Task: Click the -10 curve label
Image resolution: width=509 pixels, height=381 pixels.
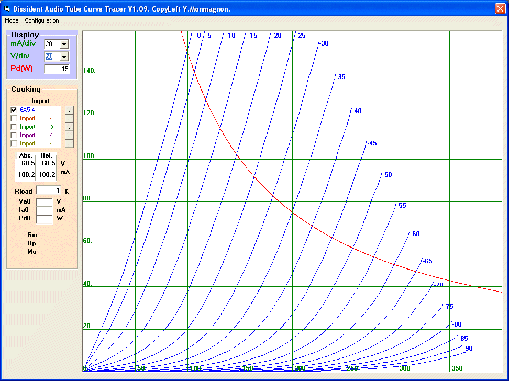Action: (x=231, y=36)
